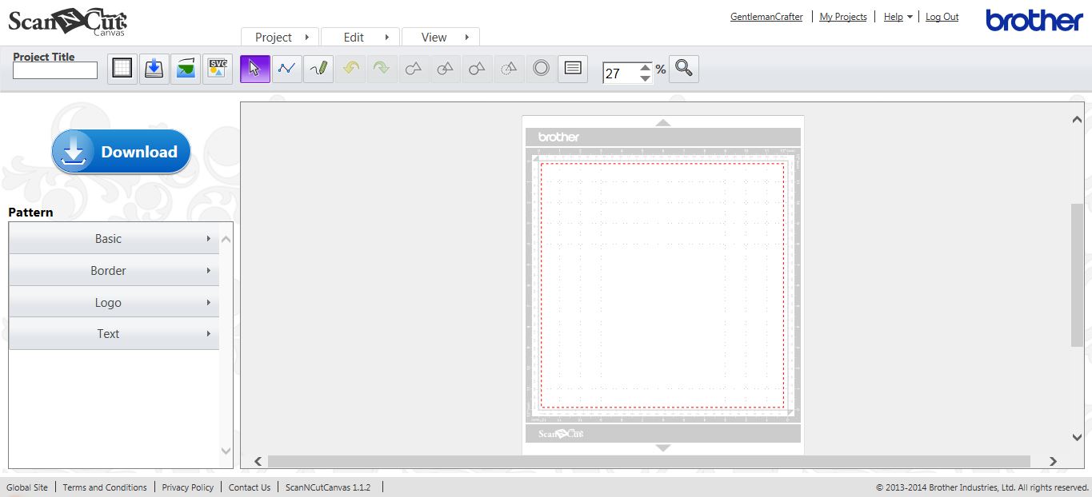Click the mat settings grid icon
The height and width of the screenshot is (497, 1092).
point(122,69)
